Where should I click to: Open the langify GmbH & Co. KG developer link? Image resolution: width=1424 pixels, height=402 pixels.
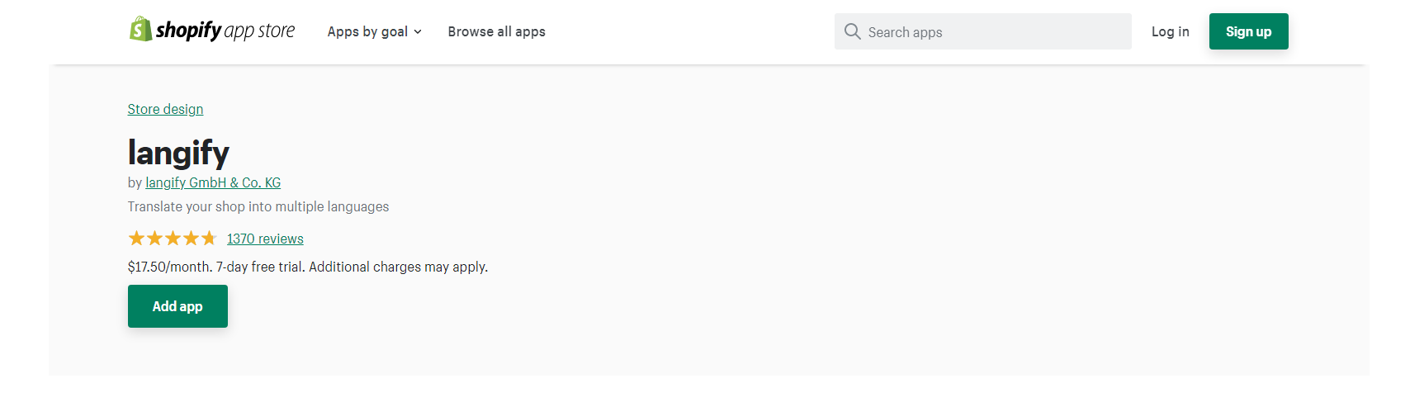point(213,182)
